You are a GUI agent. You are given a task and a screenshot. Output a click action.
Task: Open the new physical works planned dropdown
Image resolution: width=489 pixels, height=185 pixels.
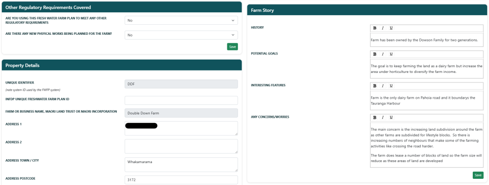(181, 35)
